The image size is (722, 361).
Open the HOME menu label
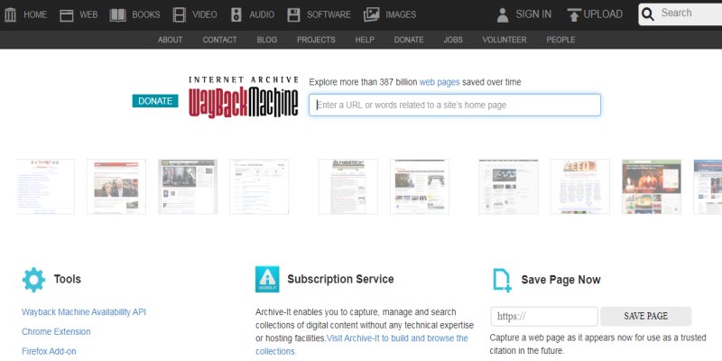pos(35,14)
